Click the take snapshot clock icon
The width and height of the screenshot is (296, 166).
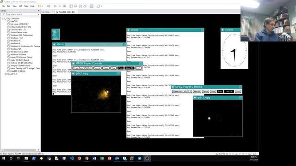pos(55,6)
